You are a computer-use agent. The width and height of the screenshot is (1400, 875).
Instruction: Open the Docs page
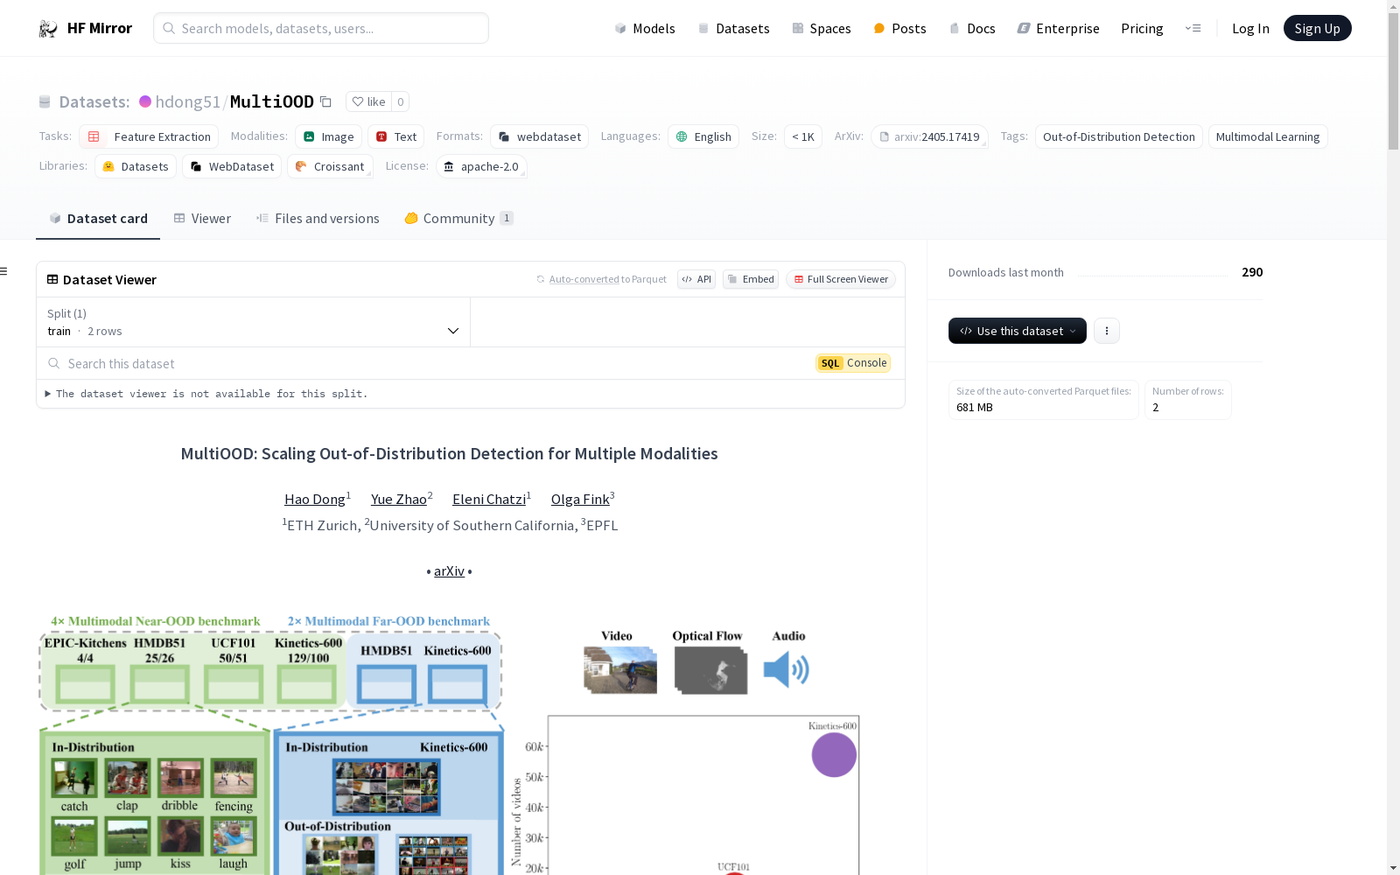click(972, 29)
